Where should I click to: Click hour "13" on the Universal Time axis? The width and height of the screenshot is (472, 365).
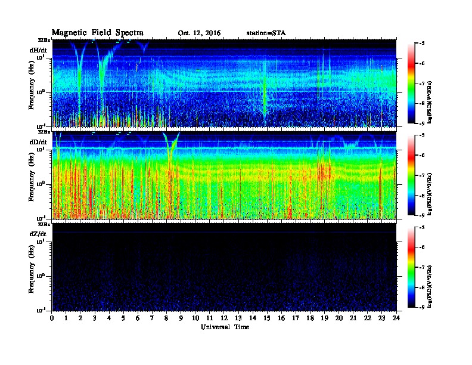click(x=238, y=318)
